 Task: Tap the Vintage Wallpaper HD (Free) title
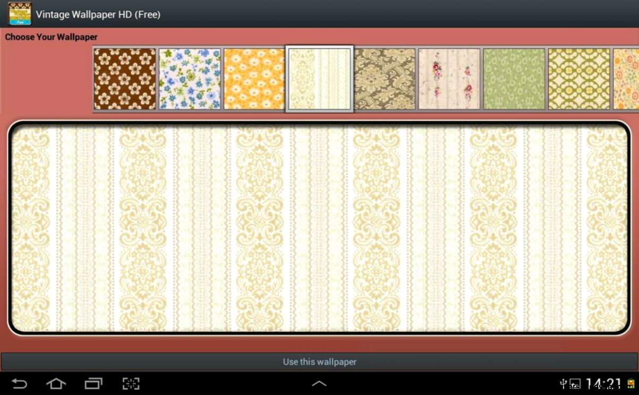click(98, 14)
